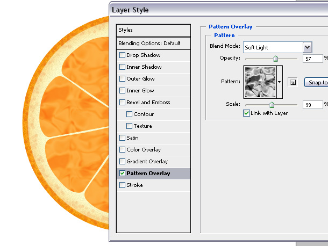Image resolution: width=328 pixels, height=246 pixels.
Task: Click the Opacity slider handle
Action: 275,59
